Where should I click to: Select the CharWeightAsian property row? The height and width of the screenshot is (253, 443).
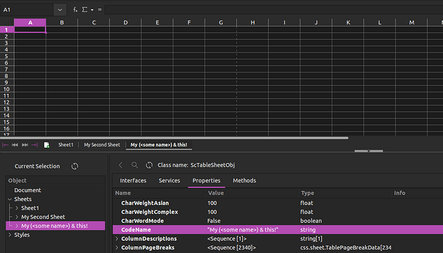[278, 203]
